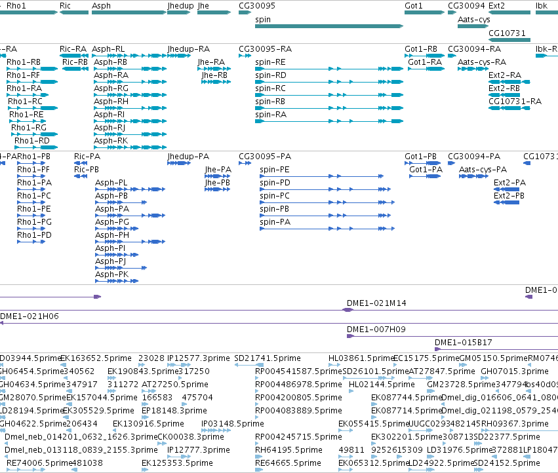
Task: Click protein Aats-cys-PA
Action: [x=473, y=176]
